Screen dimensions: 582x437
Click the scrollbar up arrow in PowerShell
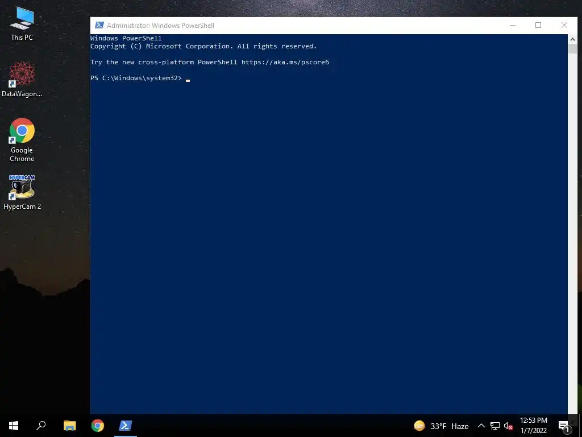click(572, 39)
